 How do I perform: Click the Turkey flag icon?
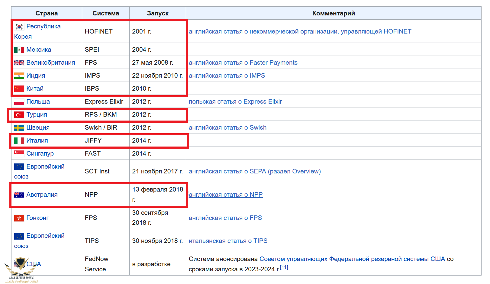tap(19, 115)
